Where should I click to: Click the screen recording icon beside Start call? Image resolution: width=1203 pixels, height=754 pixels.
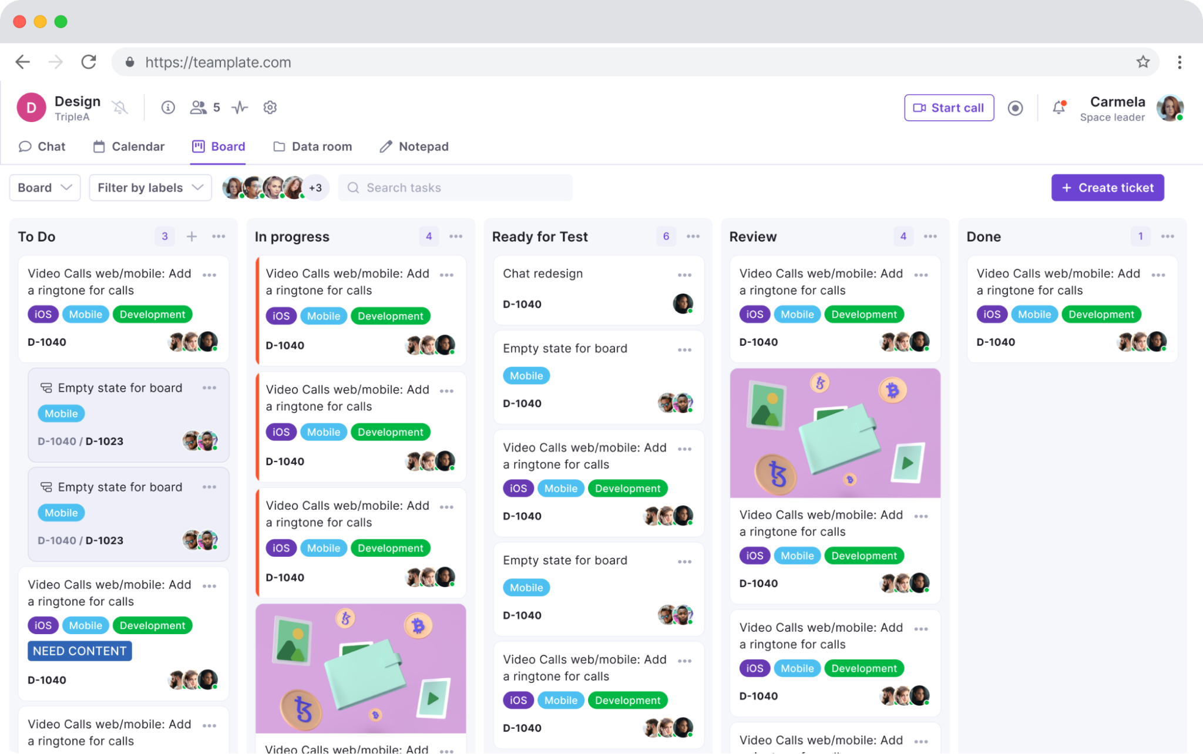click(1016, 107)
